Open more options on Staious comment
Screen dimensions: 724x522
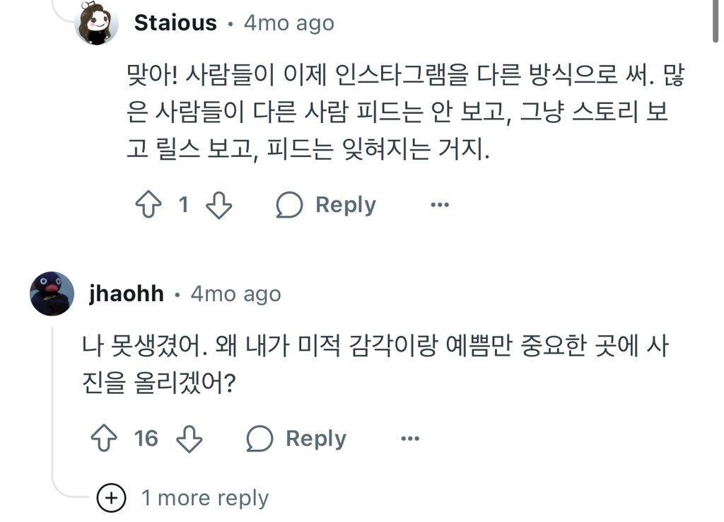click(440, 205)
